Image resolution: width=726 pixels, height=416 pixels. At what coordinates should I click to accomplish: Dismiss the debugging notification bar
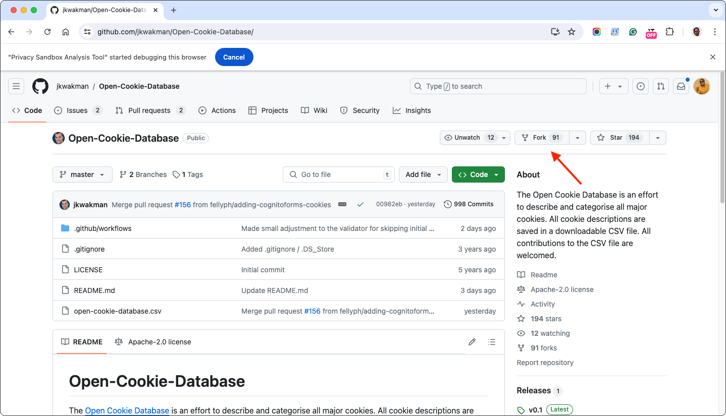(x=713, y=57)
